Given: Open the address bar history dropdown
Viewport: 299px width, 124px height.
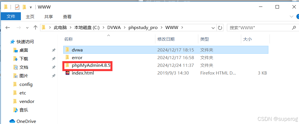Looking at the screenshot, I should click(x=213, y=28).
